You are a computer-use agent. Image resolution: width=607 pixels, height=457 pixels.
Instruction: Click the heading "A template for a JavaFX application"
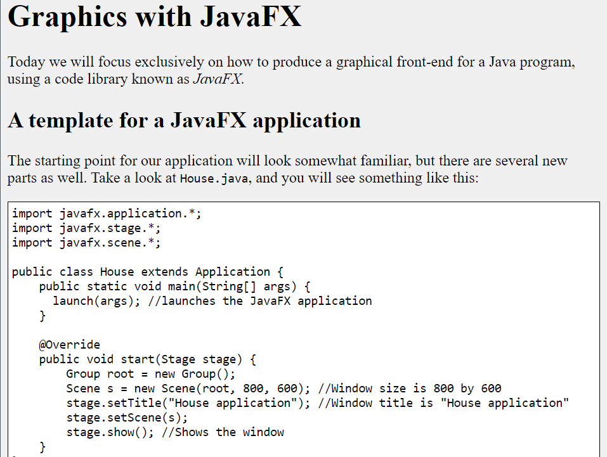click(x=185, y=120)
